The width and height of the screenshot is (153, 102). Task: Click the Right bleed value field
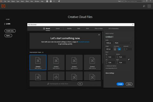pyautogui.click(x=122, y=63)
